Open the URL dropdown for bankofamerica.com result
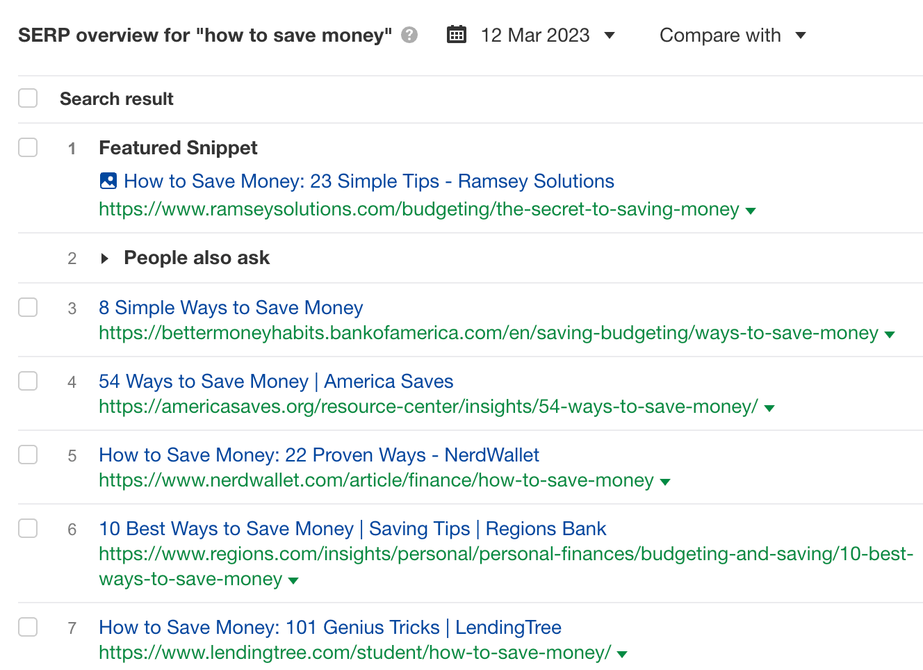This screenshot has height=670, width=923. point(890,334)
